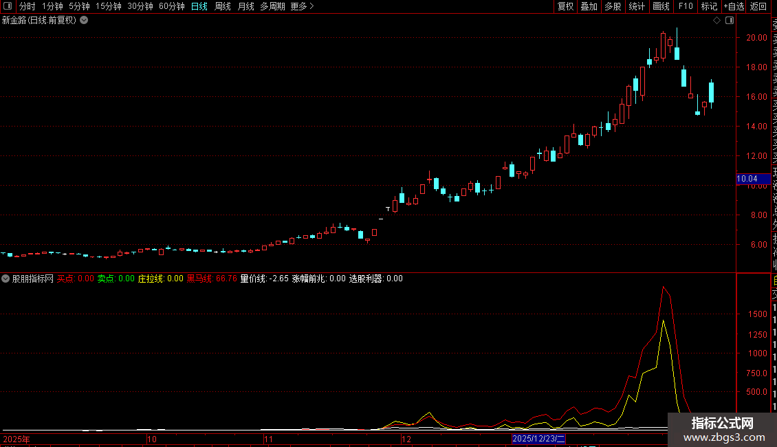777x447 pixels.
Task: Click the 标记 mark button
Action: point(709,6)
